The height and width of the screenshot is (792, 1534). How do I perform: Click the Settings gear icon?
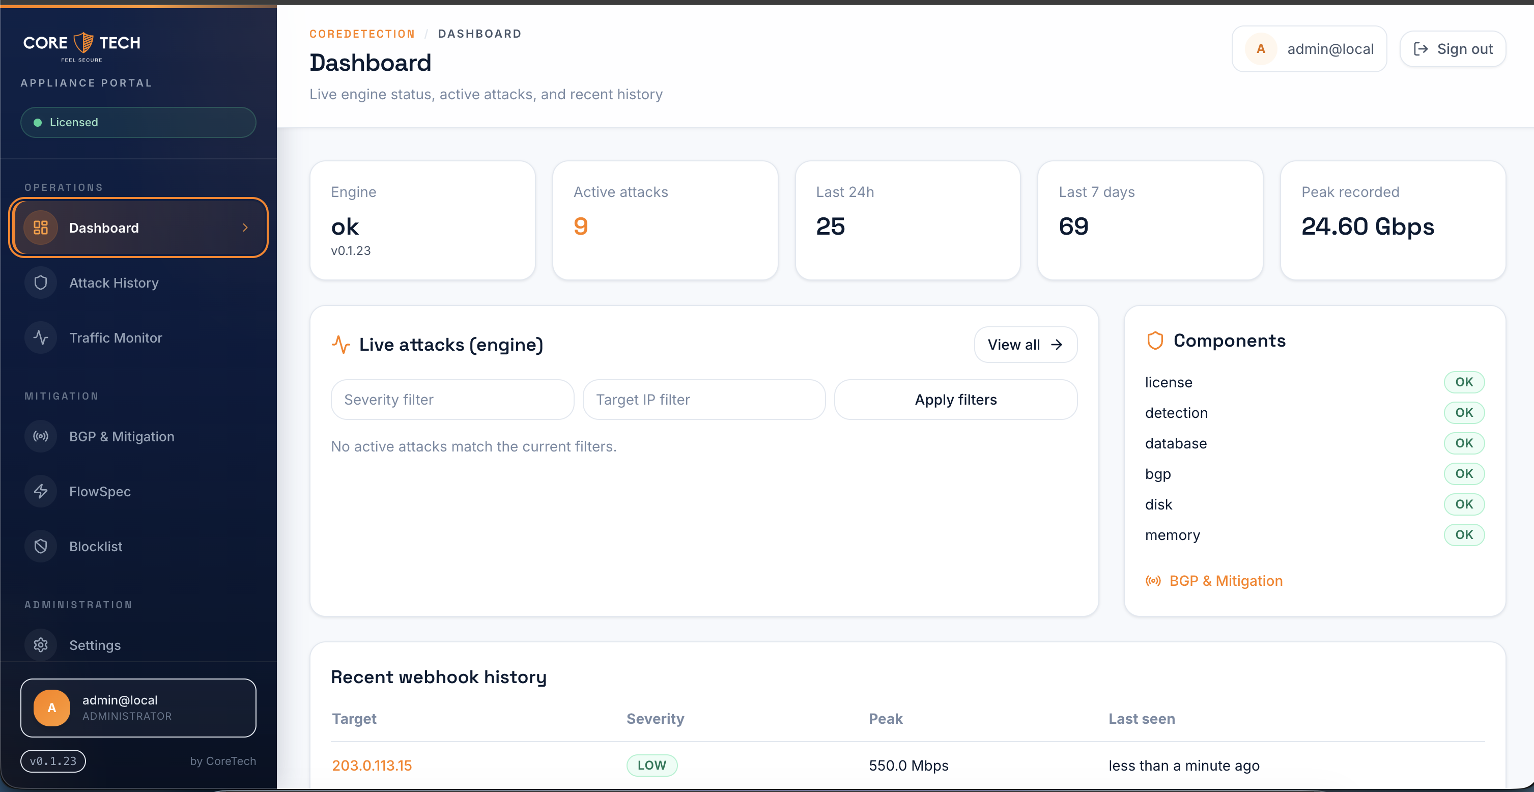[41, 645]
